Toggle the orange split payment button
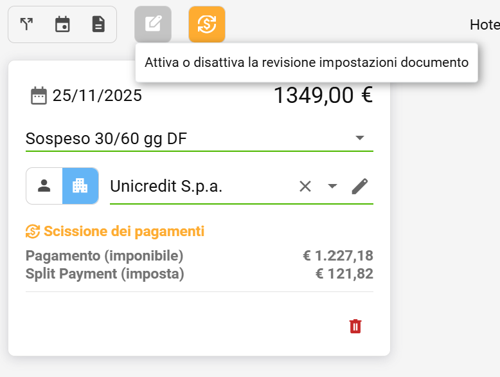500x377 pixels. point(207,24)
